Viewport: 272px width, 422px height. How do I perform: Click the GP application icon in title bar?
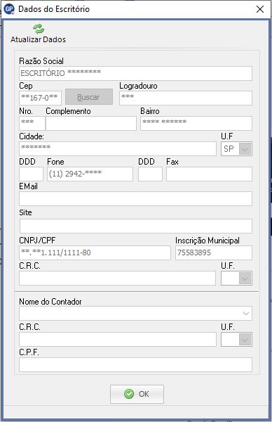pos(9,9)
